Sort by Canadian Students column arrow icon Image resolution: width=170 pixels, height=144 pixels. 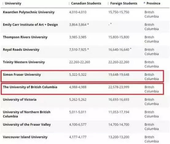(69, 3)
